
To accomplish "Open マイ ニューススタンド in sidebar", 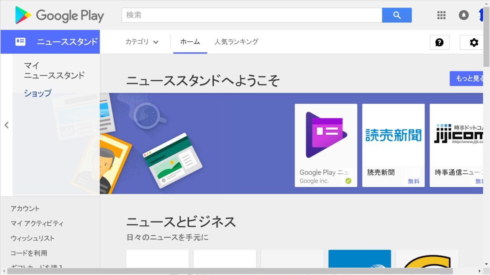I will [54, 70].
